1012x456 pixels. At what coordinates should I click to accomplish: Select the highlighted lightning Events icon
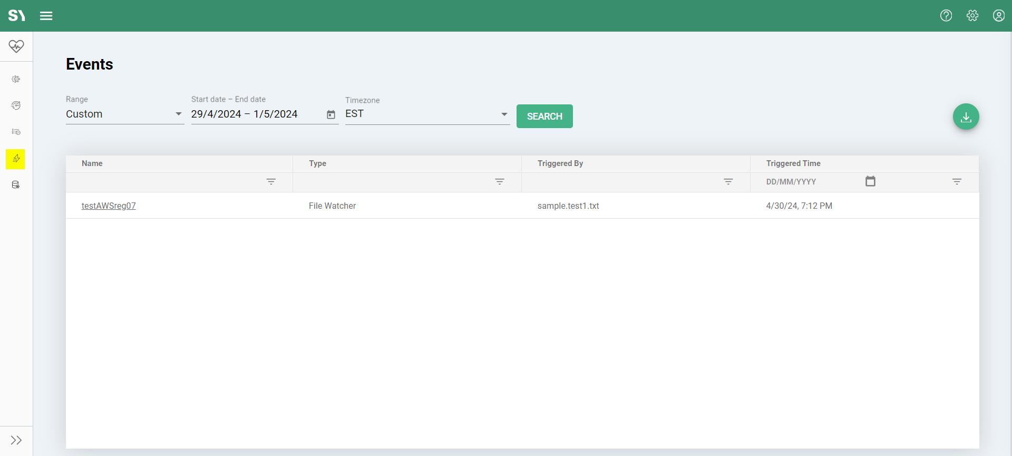(x=16, y=159)
